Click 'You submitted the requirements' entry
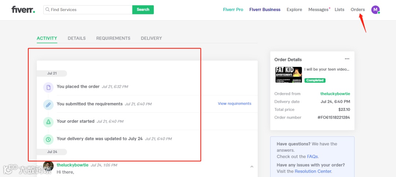Screen dimensions: 396x177 pyautogui.click(x=90, y=104)
